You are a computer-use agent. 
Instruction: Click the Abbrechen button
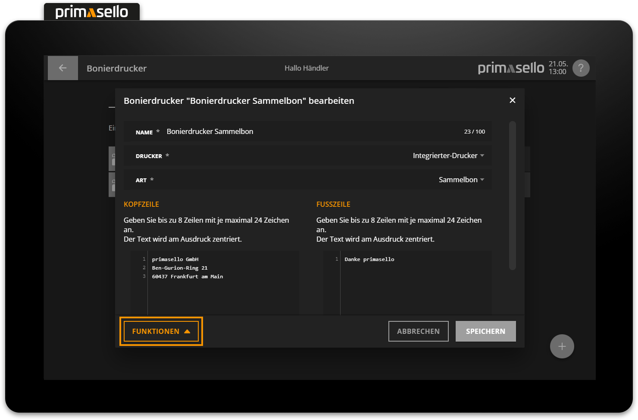click(418, 331)
